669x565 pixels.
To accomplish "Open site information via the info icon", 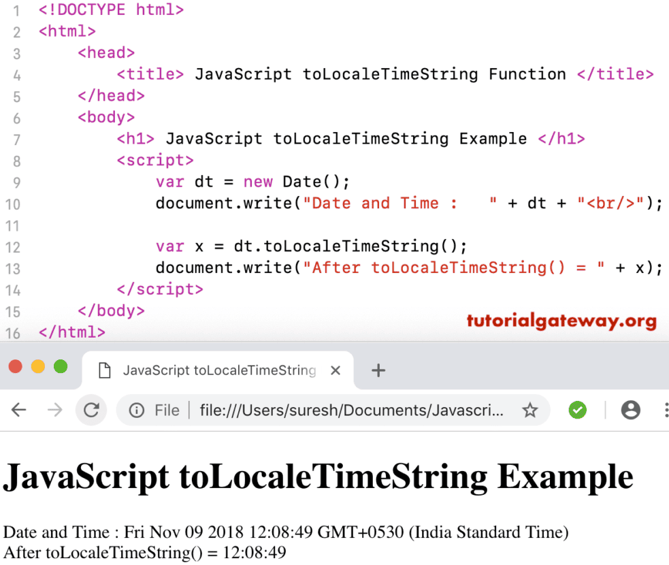I will [x=137, y=410].
